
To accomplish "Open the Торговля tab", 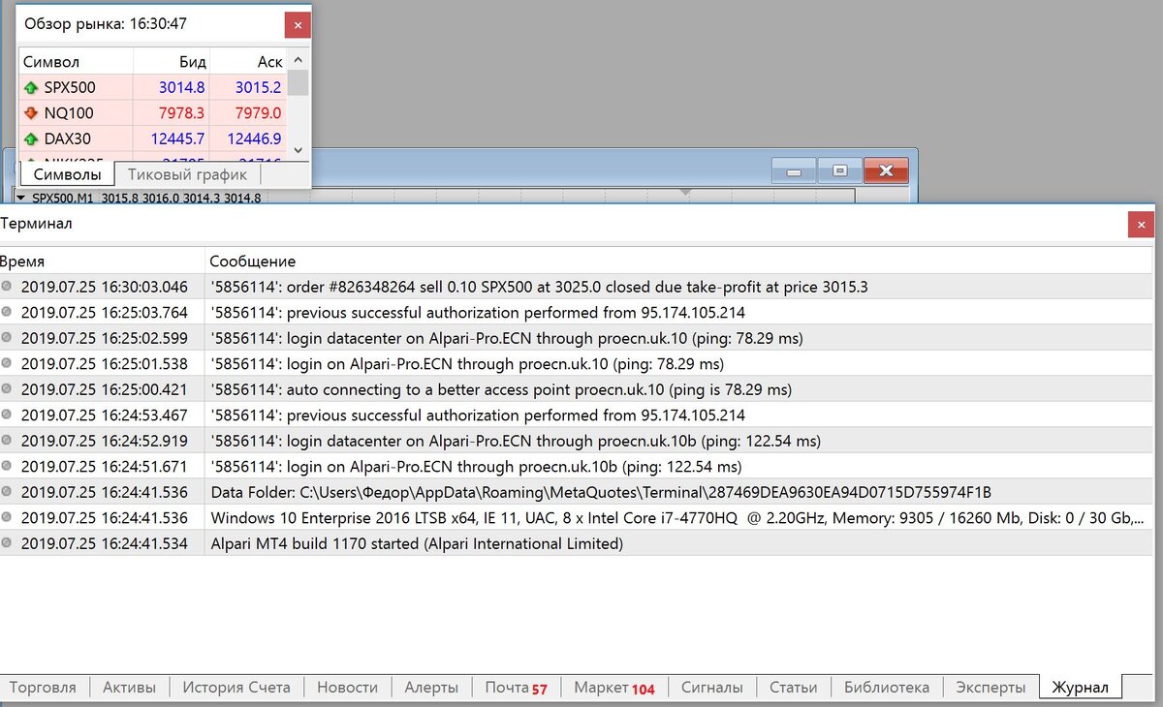I will (43, 687).
